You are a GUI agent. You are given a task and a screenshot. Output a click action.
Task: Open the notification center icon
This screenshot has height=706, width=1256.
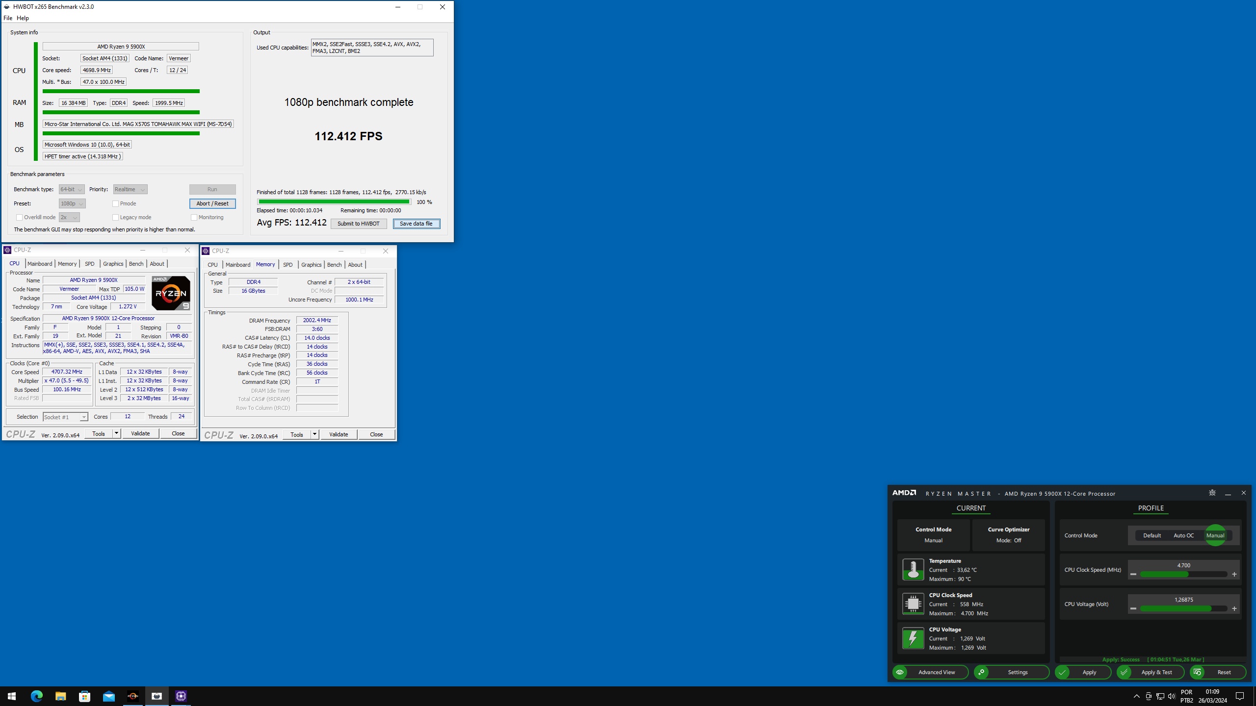pos(1240,696)
